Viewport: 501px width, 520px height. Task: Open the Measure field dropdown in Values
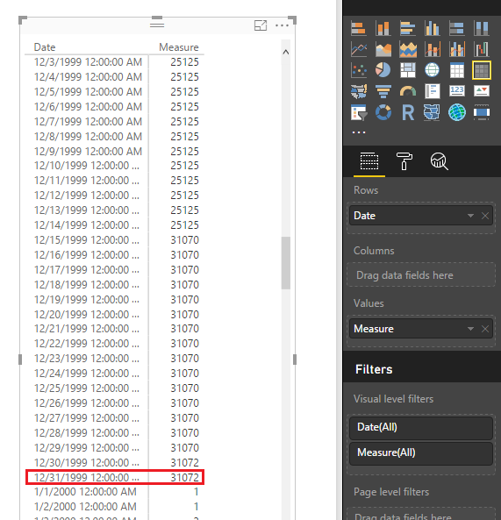click(470, 329)
